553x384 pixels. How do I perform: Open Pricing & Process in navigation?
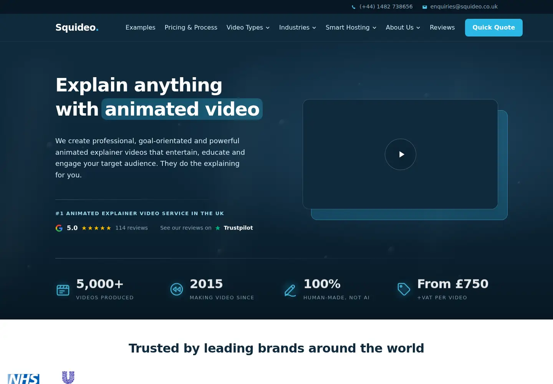pos(191,28)
